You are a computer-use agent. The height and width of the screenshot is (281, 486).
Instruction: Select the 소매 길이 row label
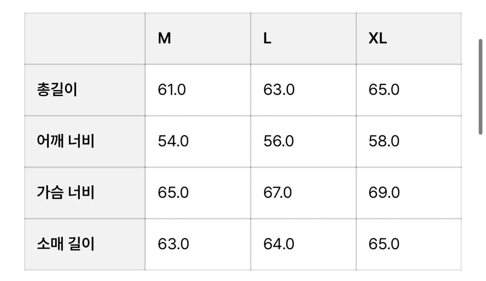click(66, 244)
